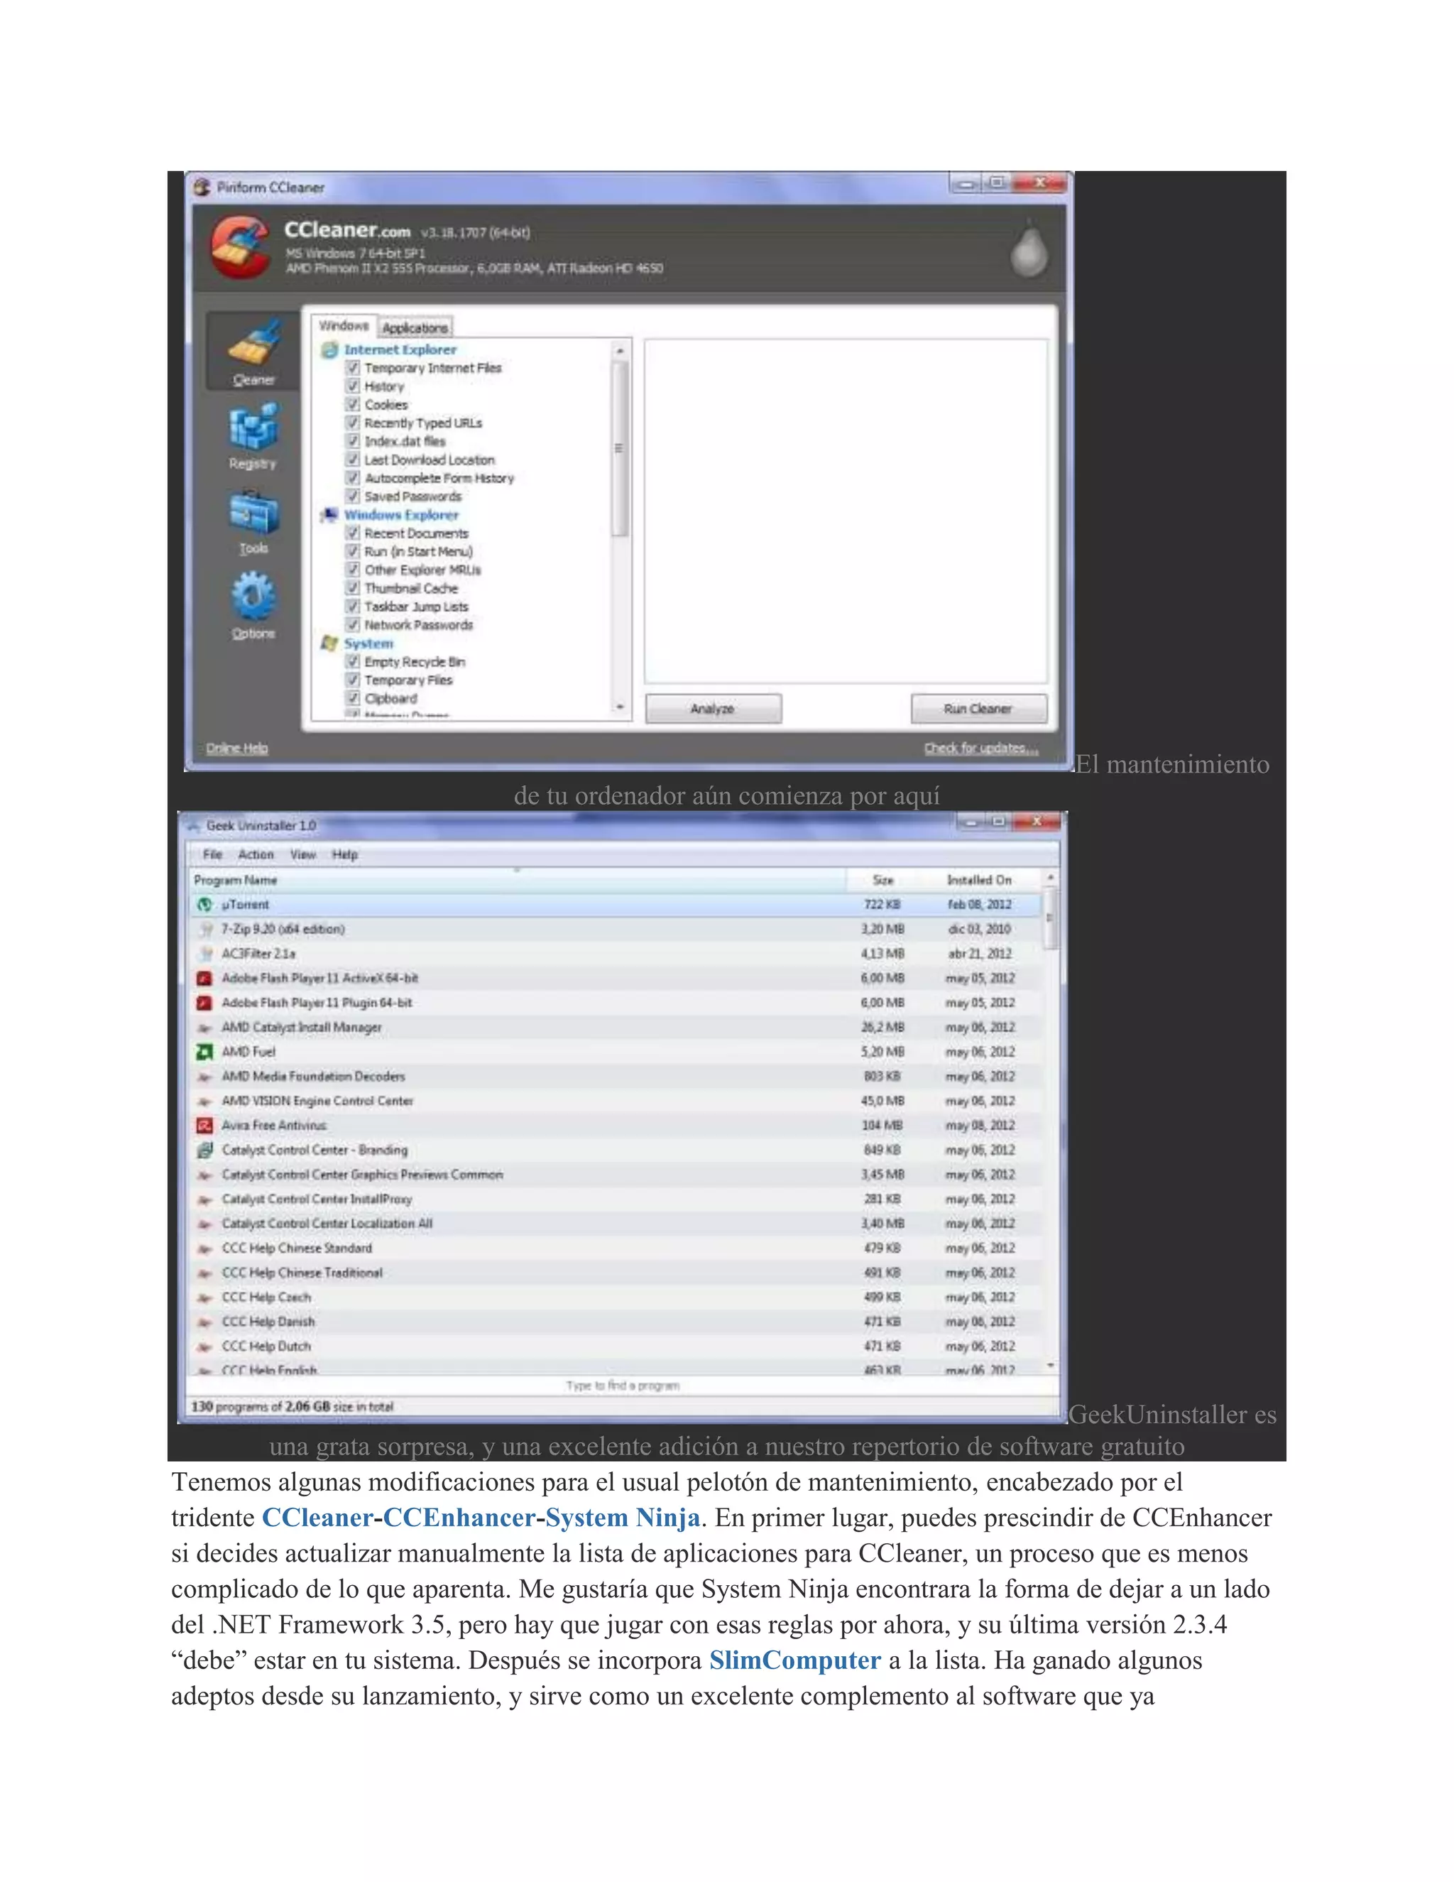Viewport: 1454px width, 1882px height.
Task: Click the CCleaner logo in the header
Action: 241,247
